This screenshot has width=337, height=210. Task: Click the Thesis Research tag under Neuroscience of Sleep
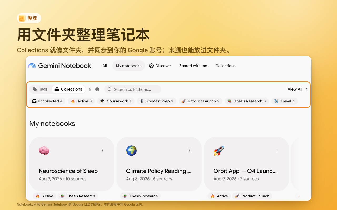point(78,196)
